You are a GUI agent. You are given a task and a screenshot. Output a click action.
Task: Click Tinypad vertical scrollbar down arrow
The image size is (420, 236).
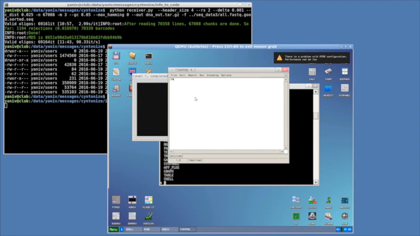[285, 148]
